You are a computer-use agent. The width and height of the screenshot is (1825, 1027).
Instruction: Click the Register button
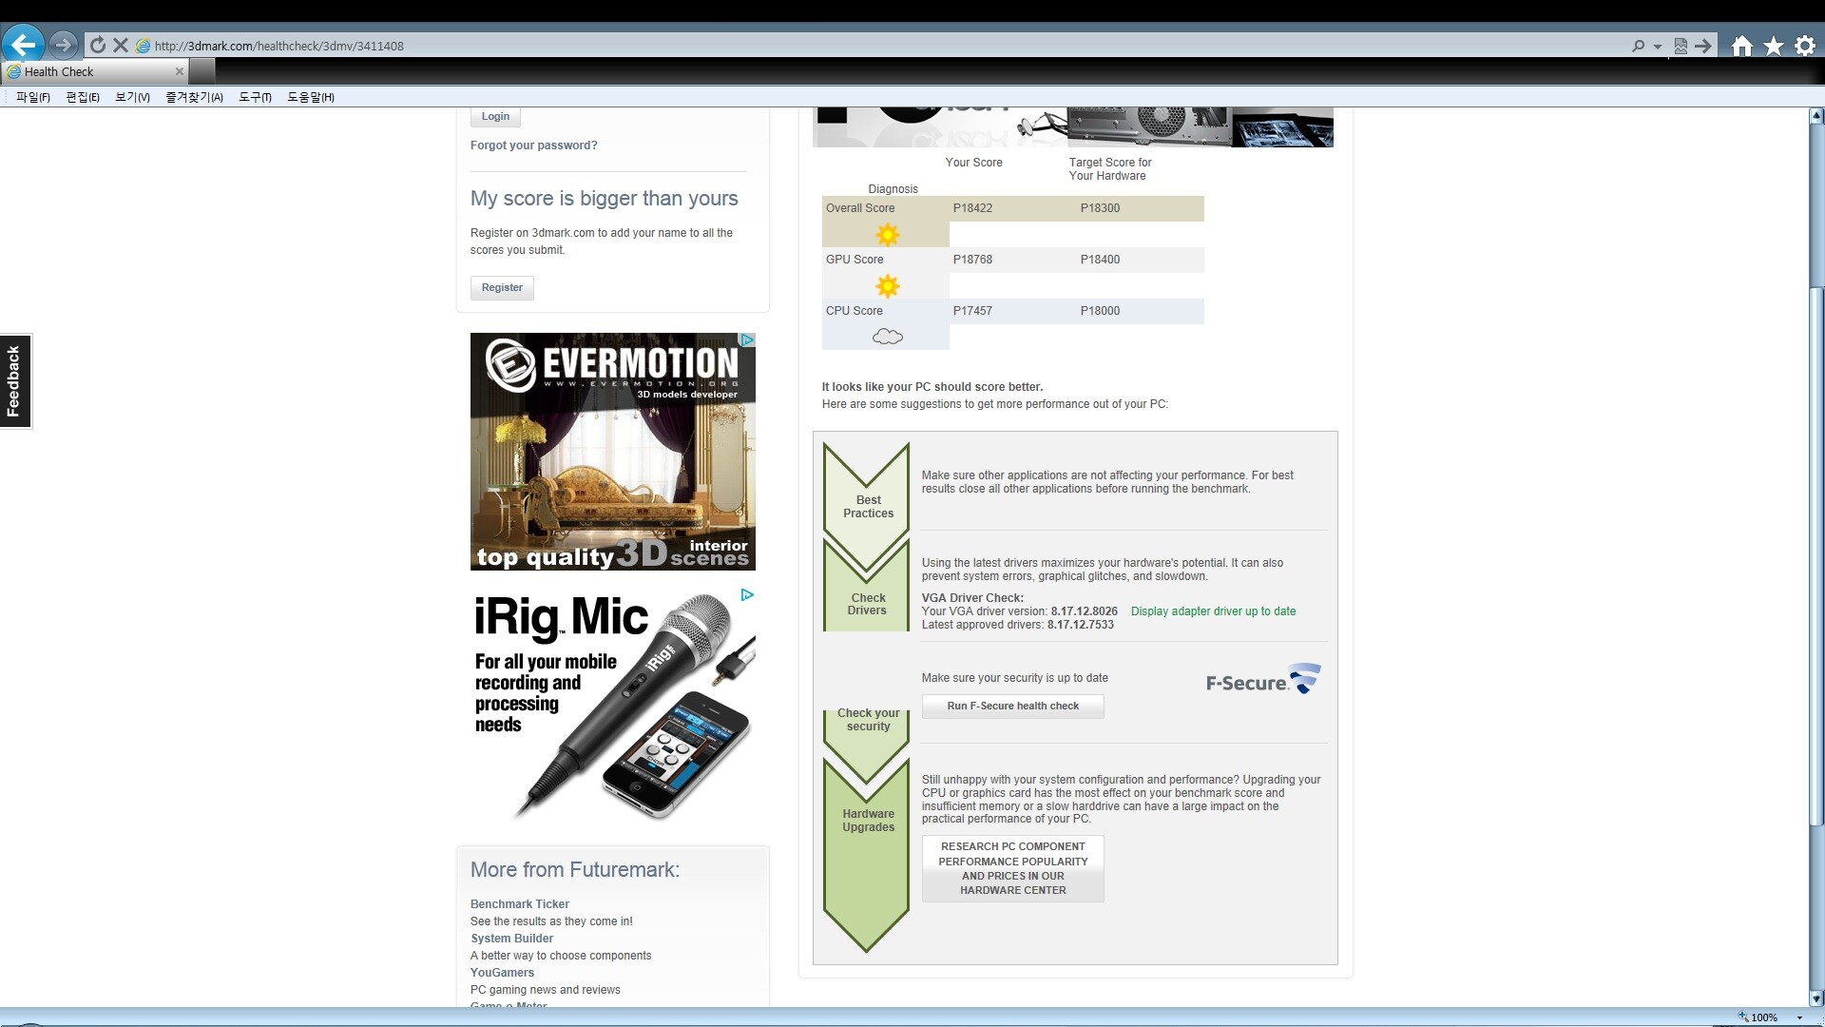pos(502,287)
